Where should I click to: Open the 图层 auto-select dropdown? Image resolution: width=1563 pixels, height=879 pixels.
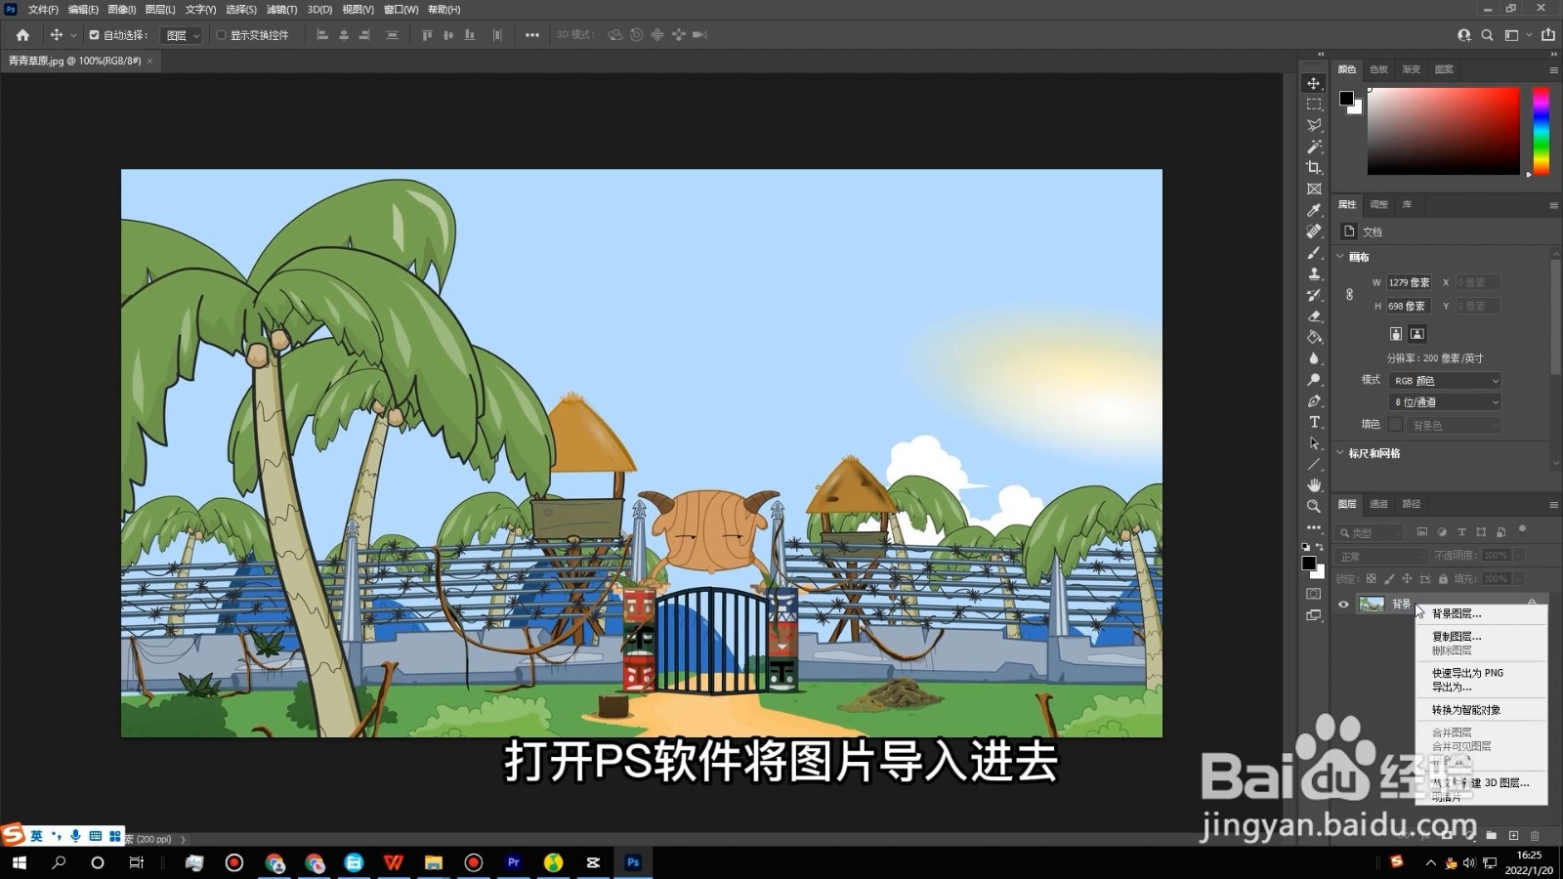[x=182, y=35]
